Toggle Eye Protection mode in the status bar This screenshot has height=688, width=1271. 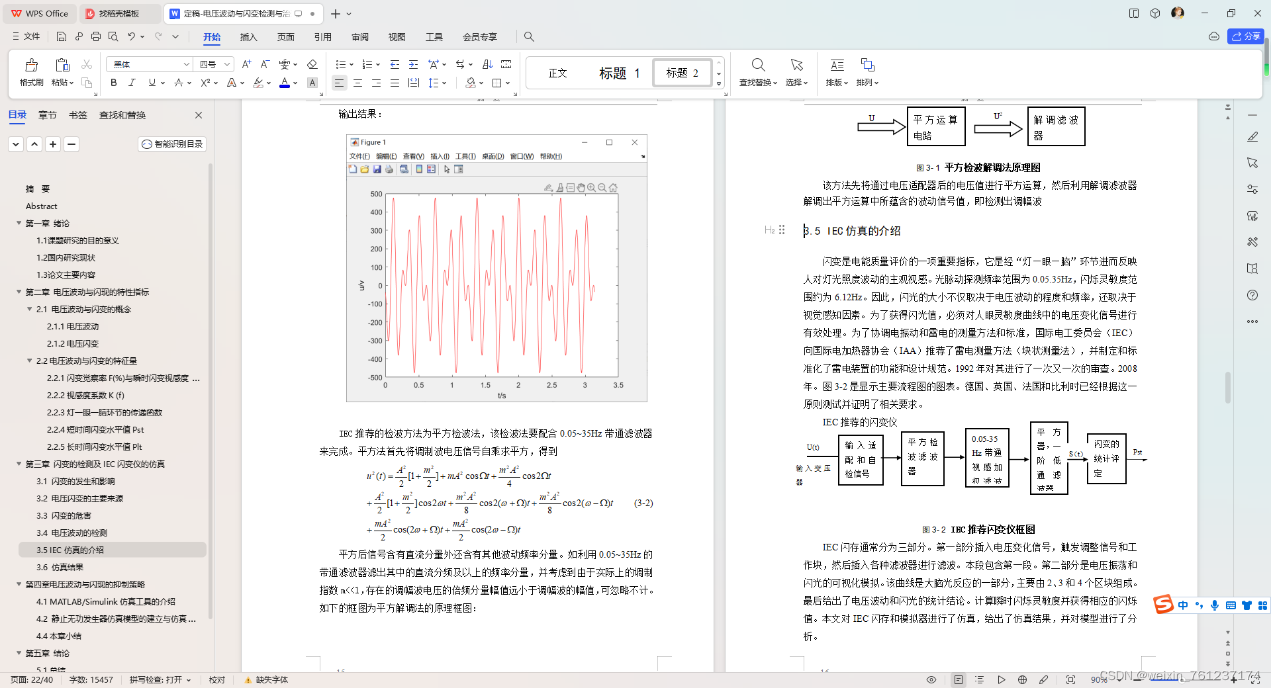point(931,679)
